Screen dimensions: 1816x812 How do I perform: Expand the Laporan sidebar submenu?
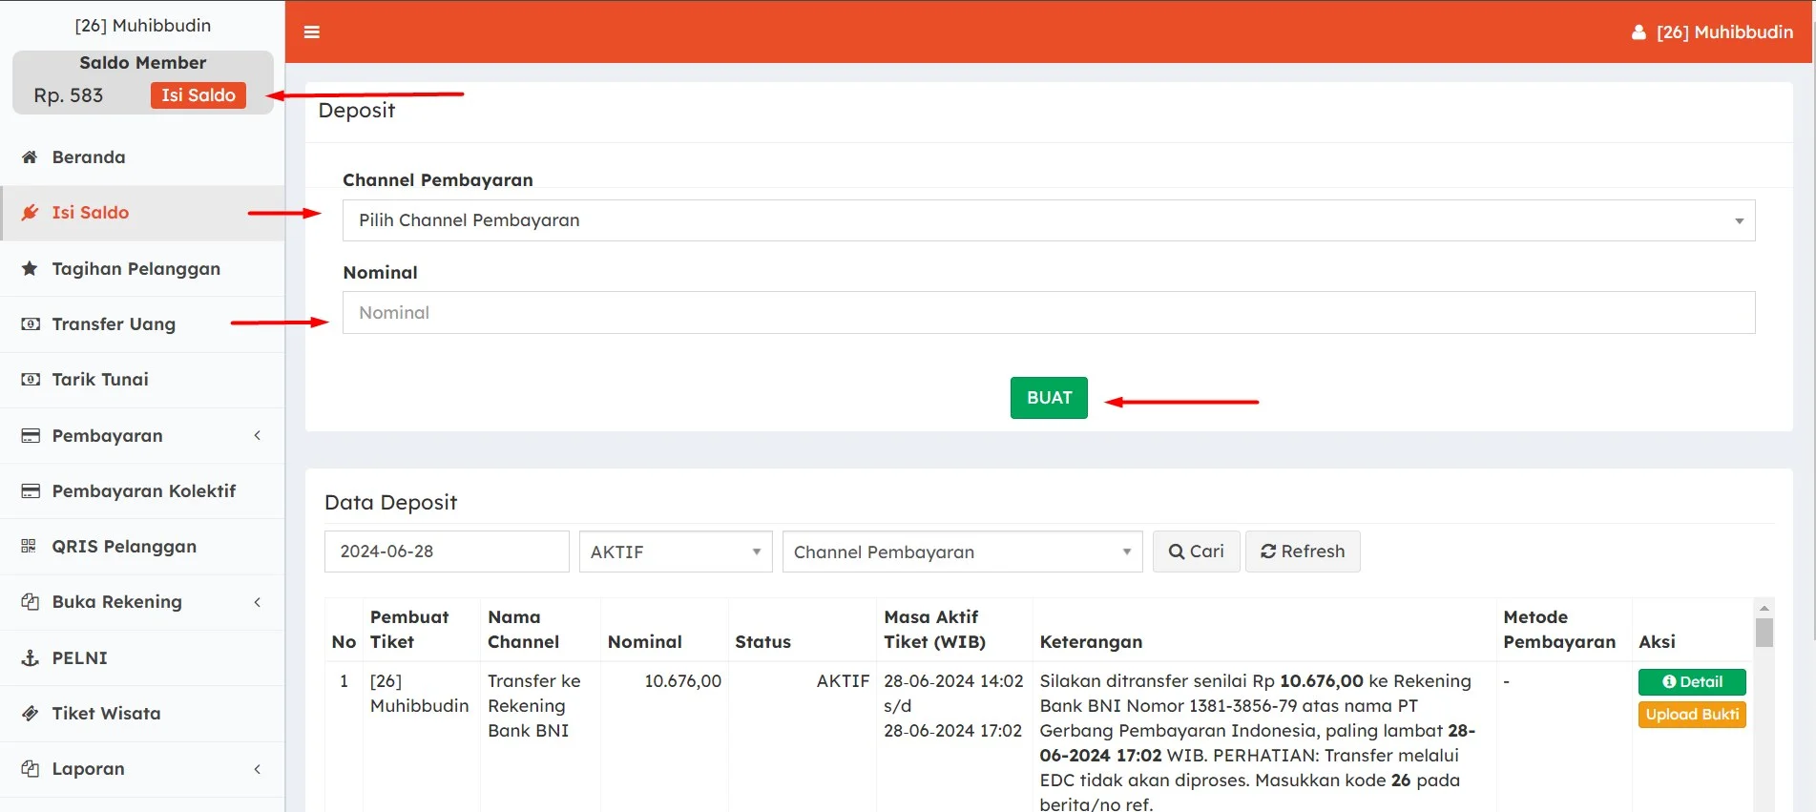tap(143, 769)
